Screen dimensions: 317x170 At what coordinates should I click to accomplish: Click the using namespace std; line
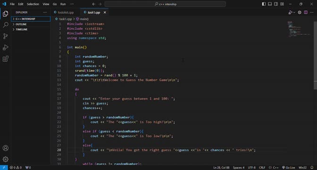86,38
